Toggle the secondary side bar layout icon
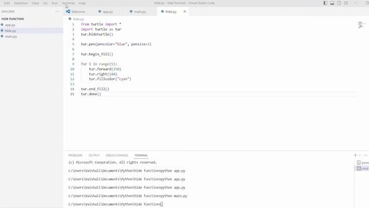The height and width of the screenshot is (208, 369). pos(339,3)
